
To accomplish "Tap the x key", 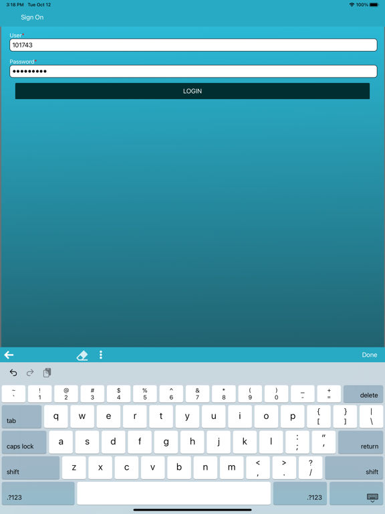I will 100,468.
